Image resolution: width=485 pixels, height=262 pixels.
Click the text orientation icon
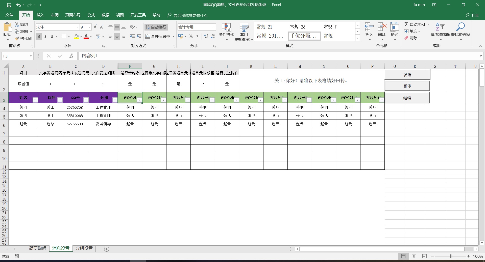tap(132, 27)
